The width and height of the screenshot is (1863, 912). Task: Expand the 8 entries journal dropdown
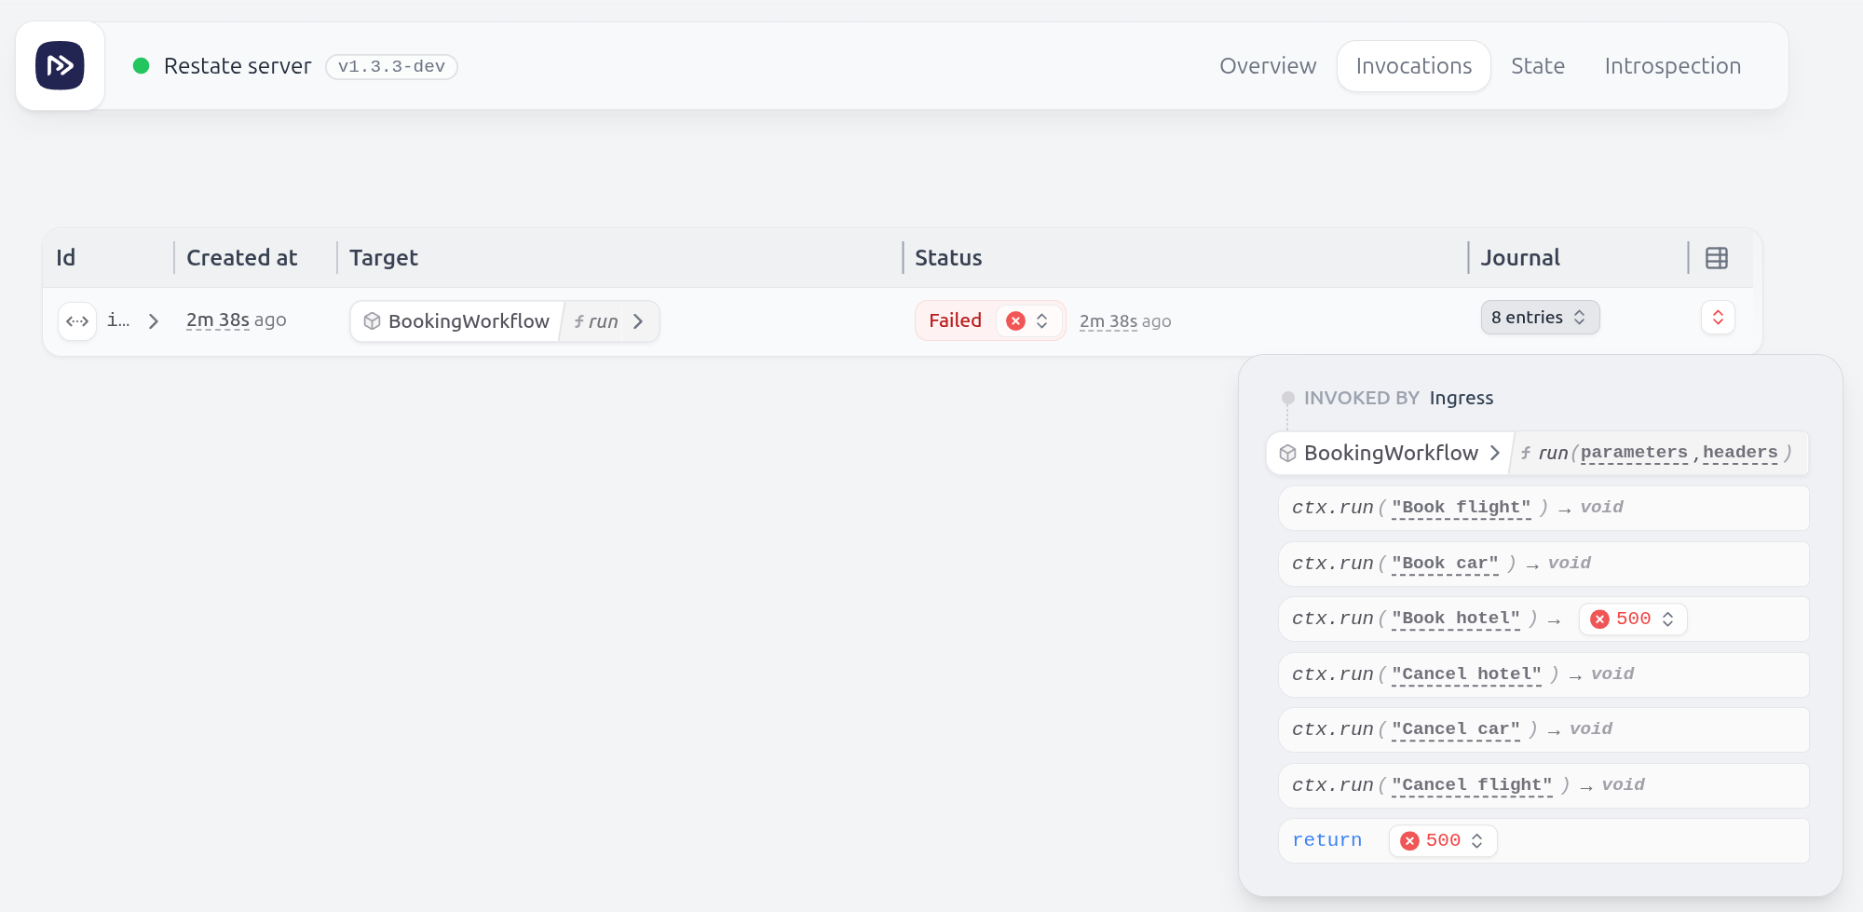pyautogui.click(x=1540, y=318)
